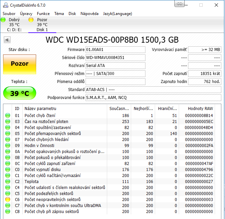
Task: Select the Čas na roztočení ploten row
Action: tap(109, 121)
